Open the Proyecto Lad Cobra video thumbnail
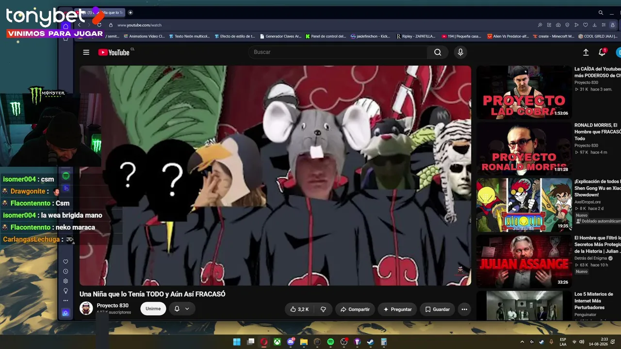 (x=524, y=92)
